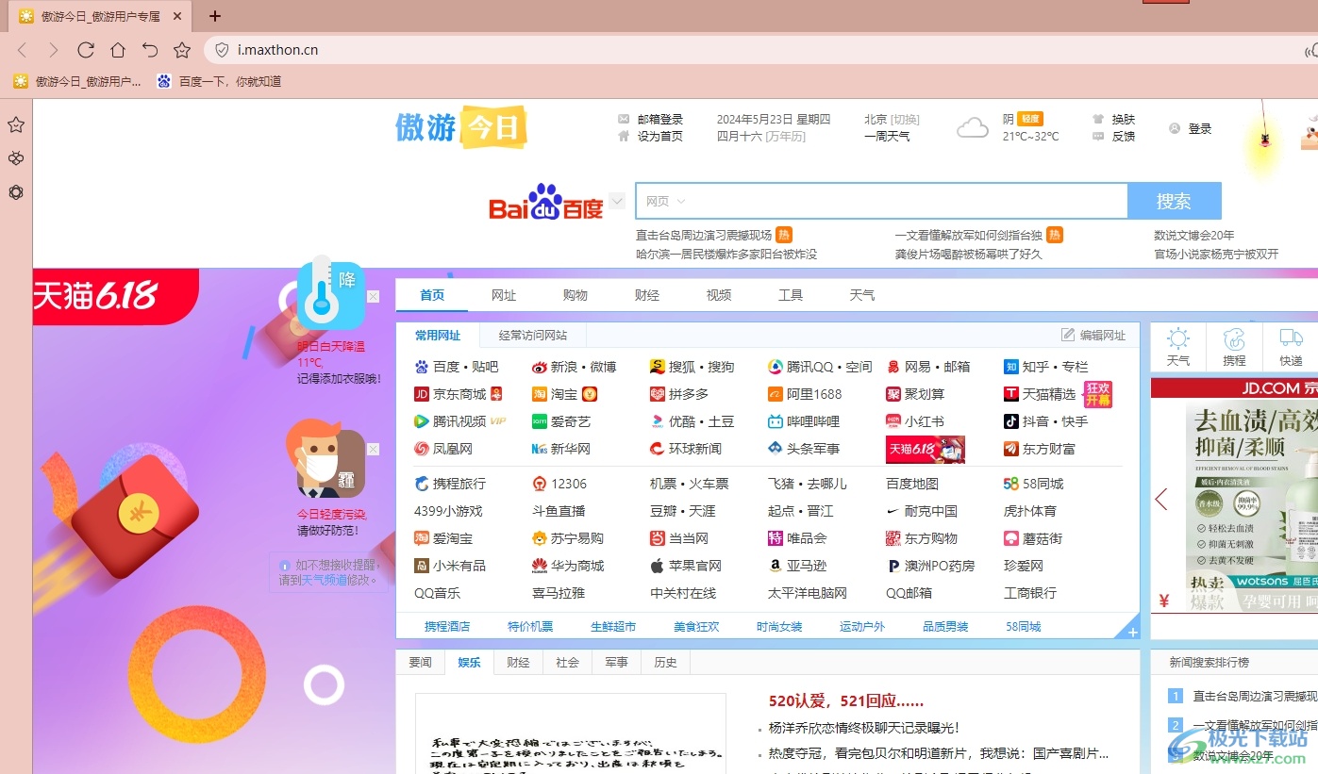Switch news section to 历史 tab
The image size is (1318, 774).
click(665, 662)
